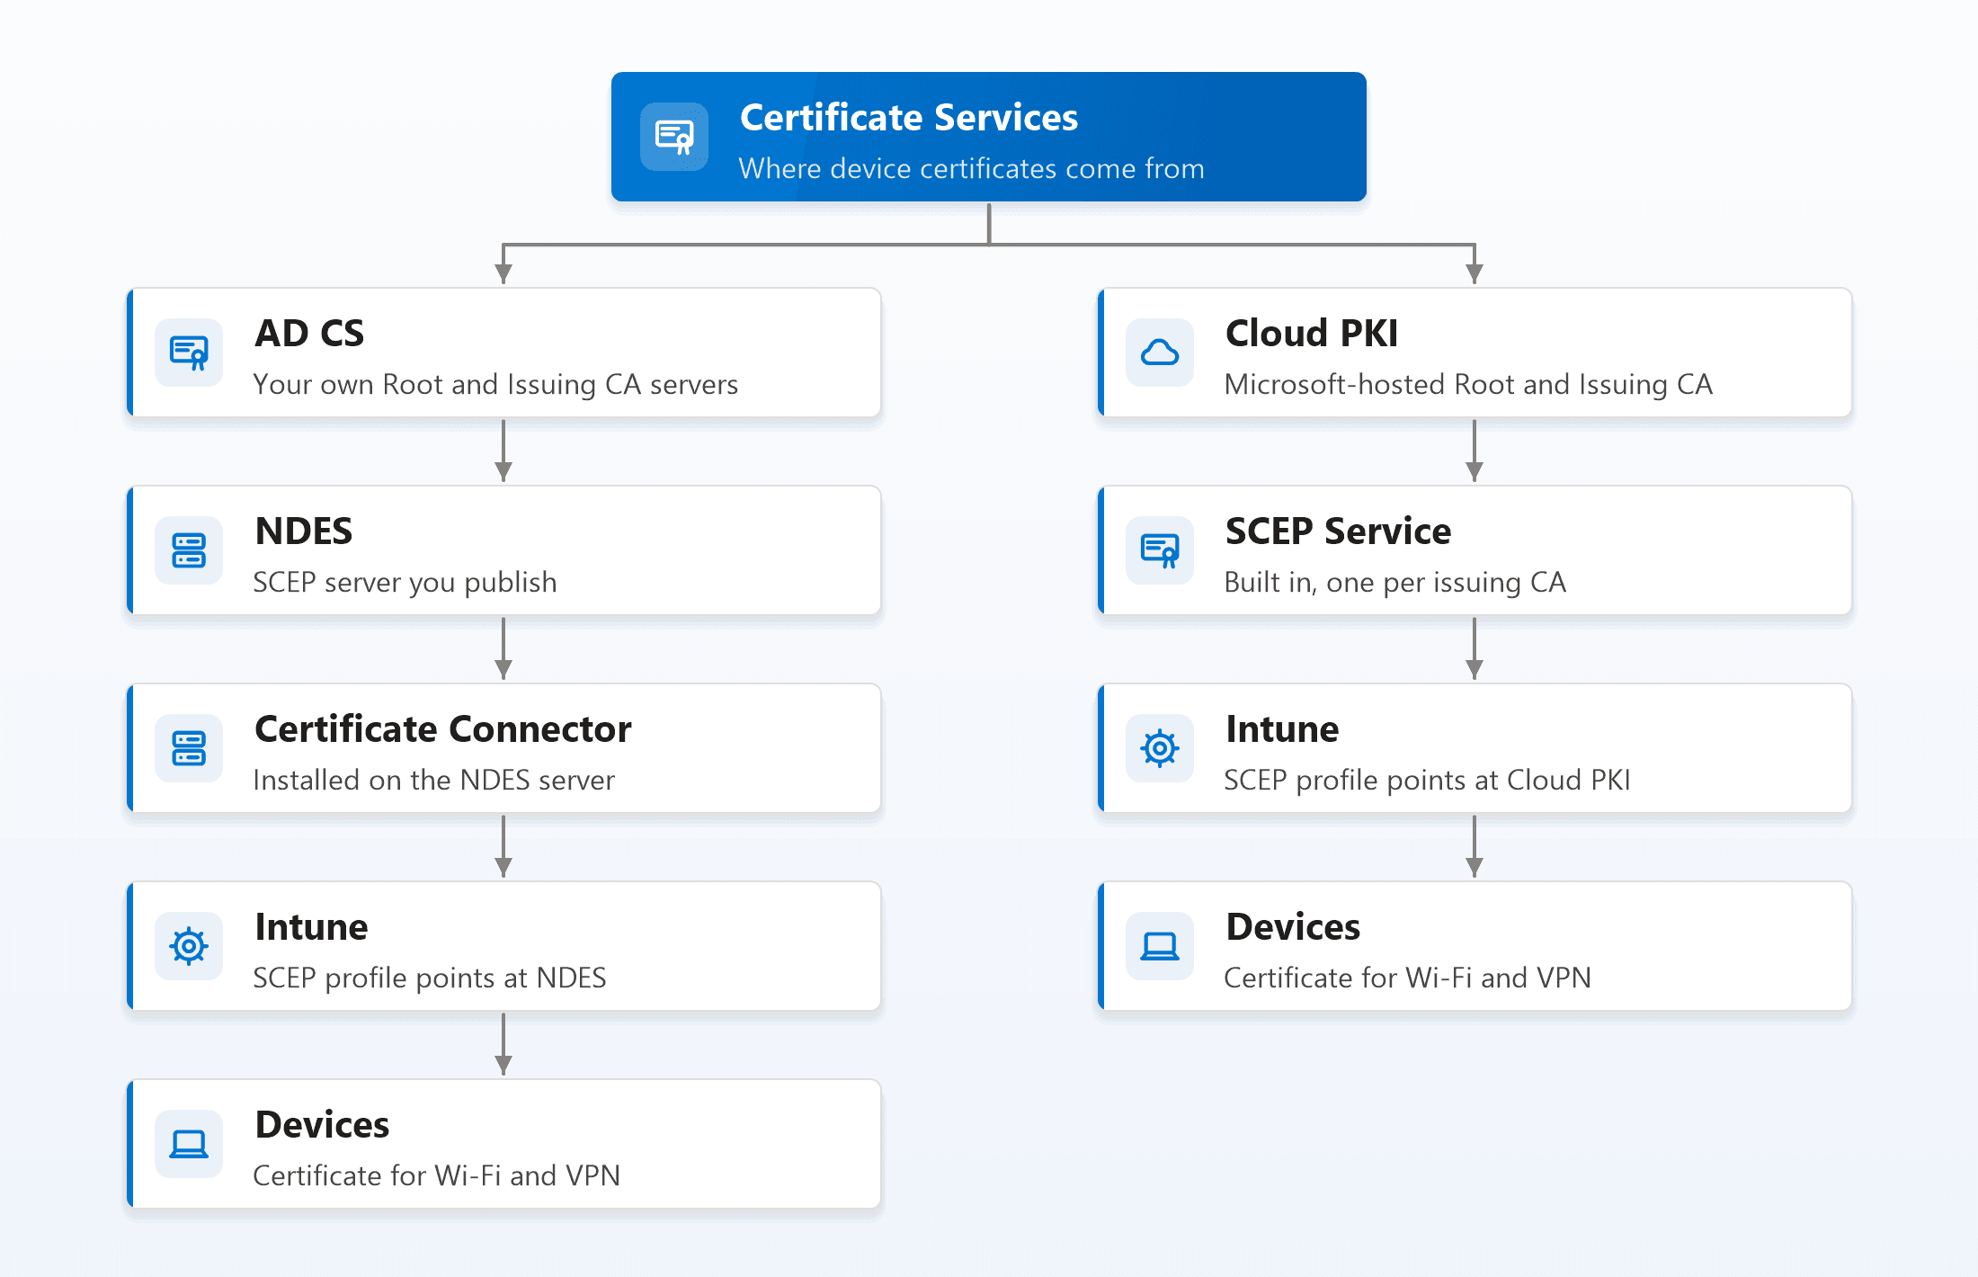Select Devices heading in the left column
Viewport: 1978px width, 1277px height.
(322, 1125)
